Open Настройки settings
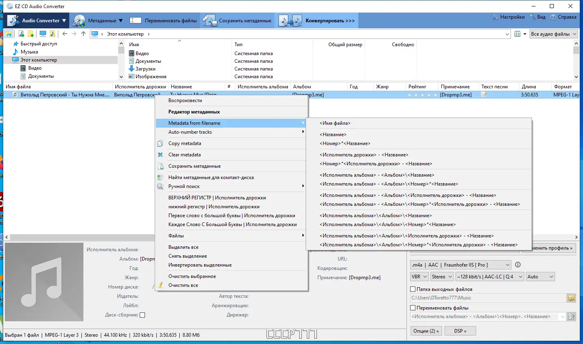The height and width of the screenshot is (344, 583). click(509, 17)
